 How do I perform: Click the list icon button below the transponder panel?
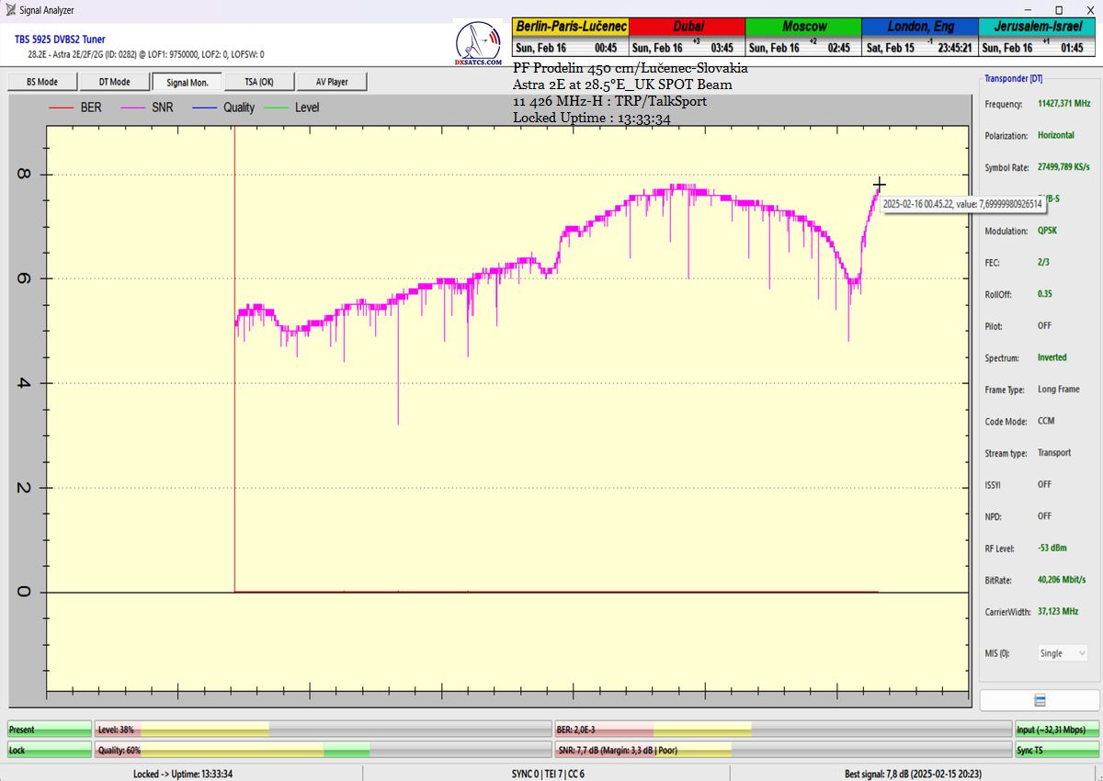point(1040,700)
